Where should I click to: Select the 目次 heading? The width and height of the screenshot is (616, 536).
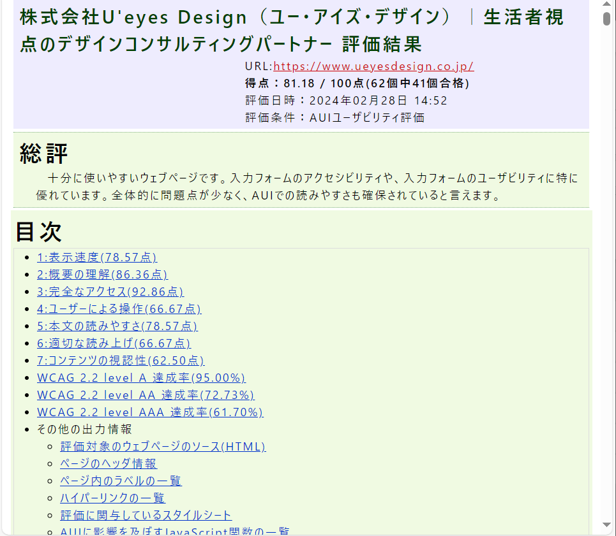pyautogui.click(x=38, y=231)
